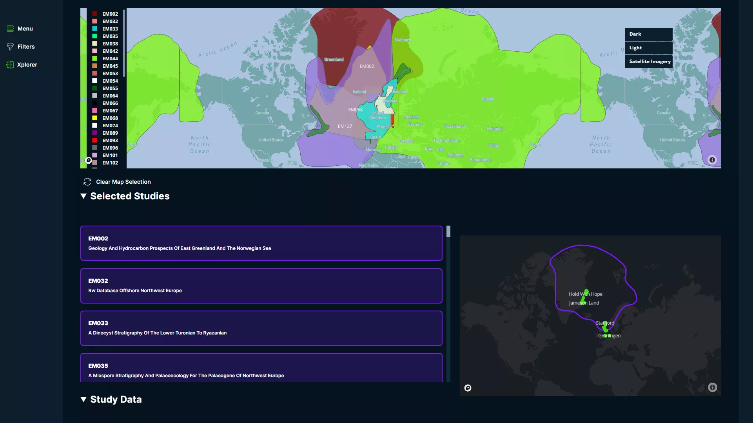Open the Filters funnel icon
Screen dimensions: 753x423
coord(10,47)
